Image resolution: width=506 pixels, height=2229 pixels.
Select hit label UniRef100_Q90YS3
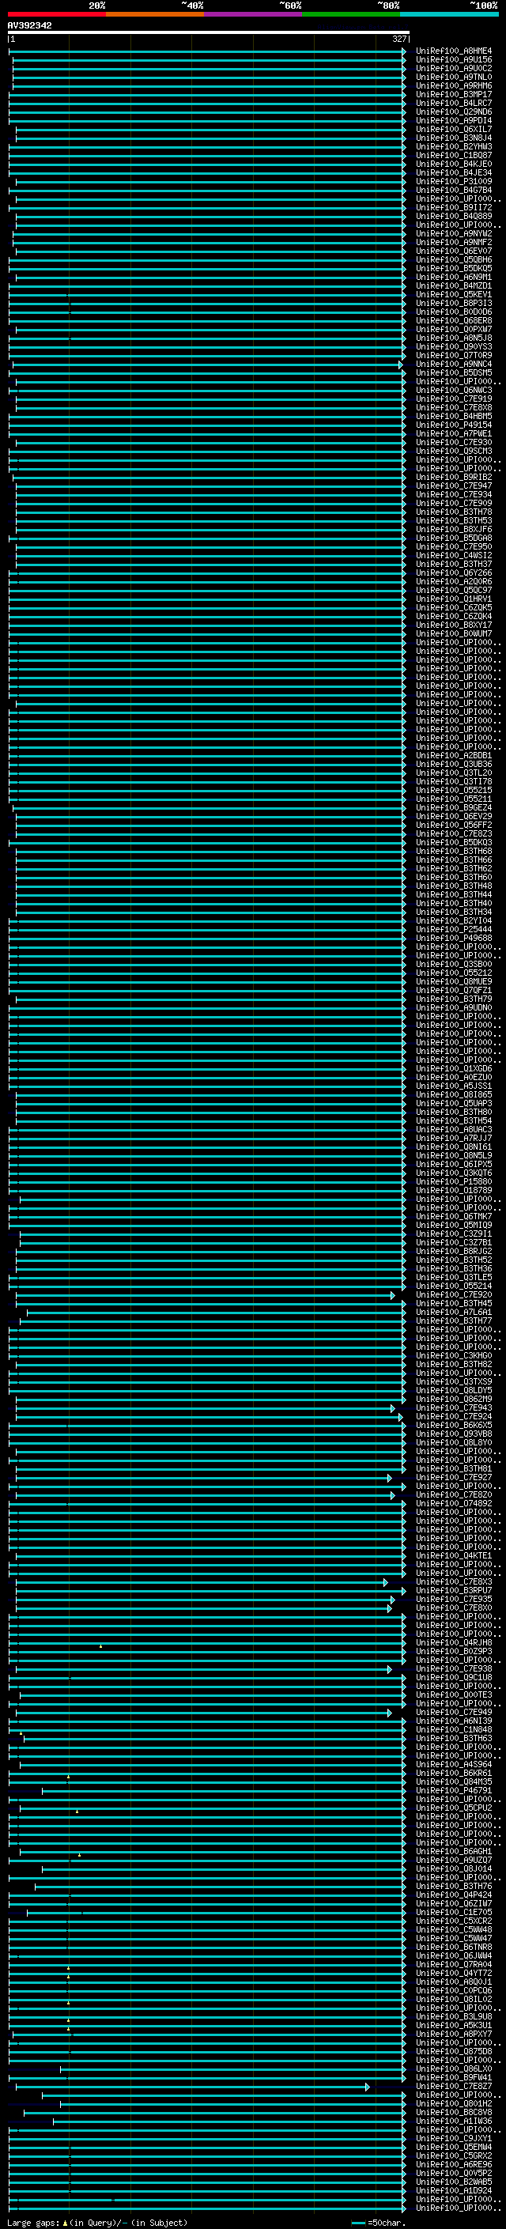point(454,347)
